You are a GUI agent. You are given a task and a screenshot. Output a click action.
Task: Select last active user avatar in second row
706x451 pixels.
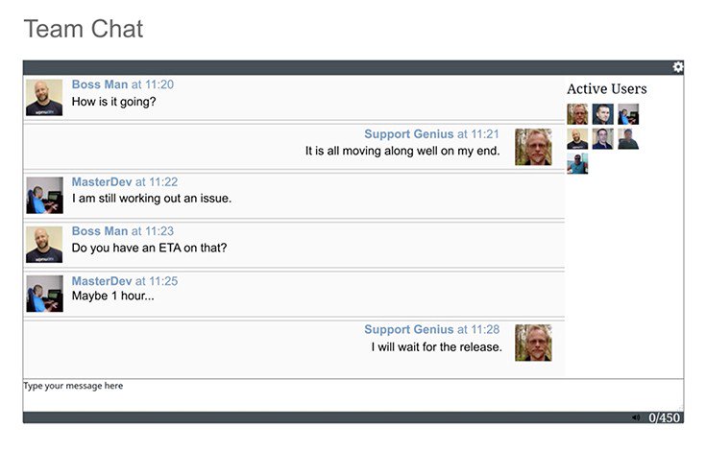pyautogui.click(x=628, y=138)
